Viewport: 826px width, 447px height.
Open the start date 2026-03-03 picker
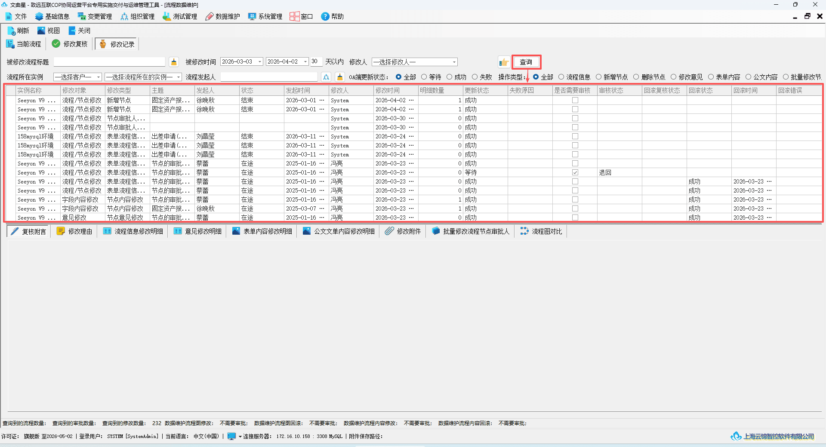coord(260,62)
